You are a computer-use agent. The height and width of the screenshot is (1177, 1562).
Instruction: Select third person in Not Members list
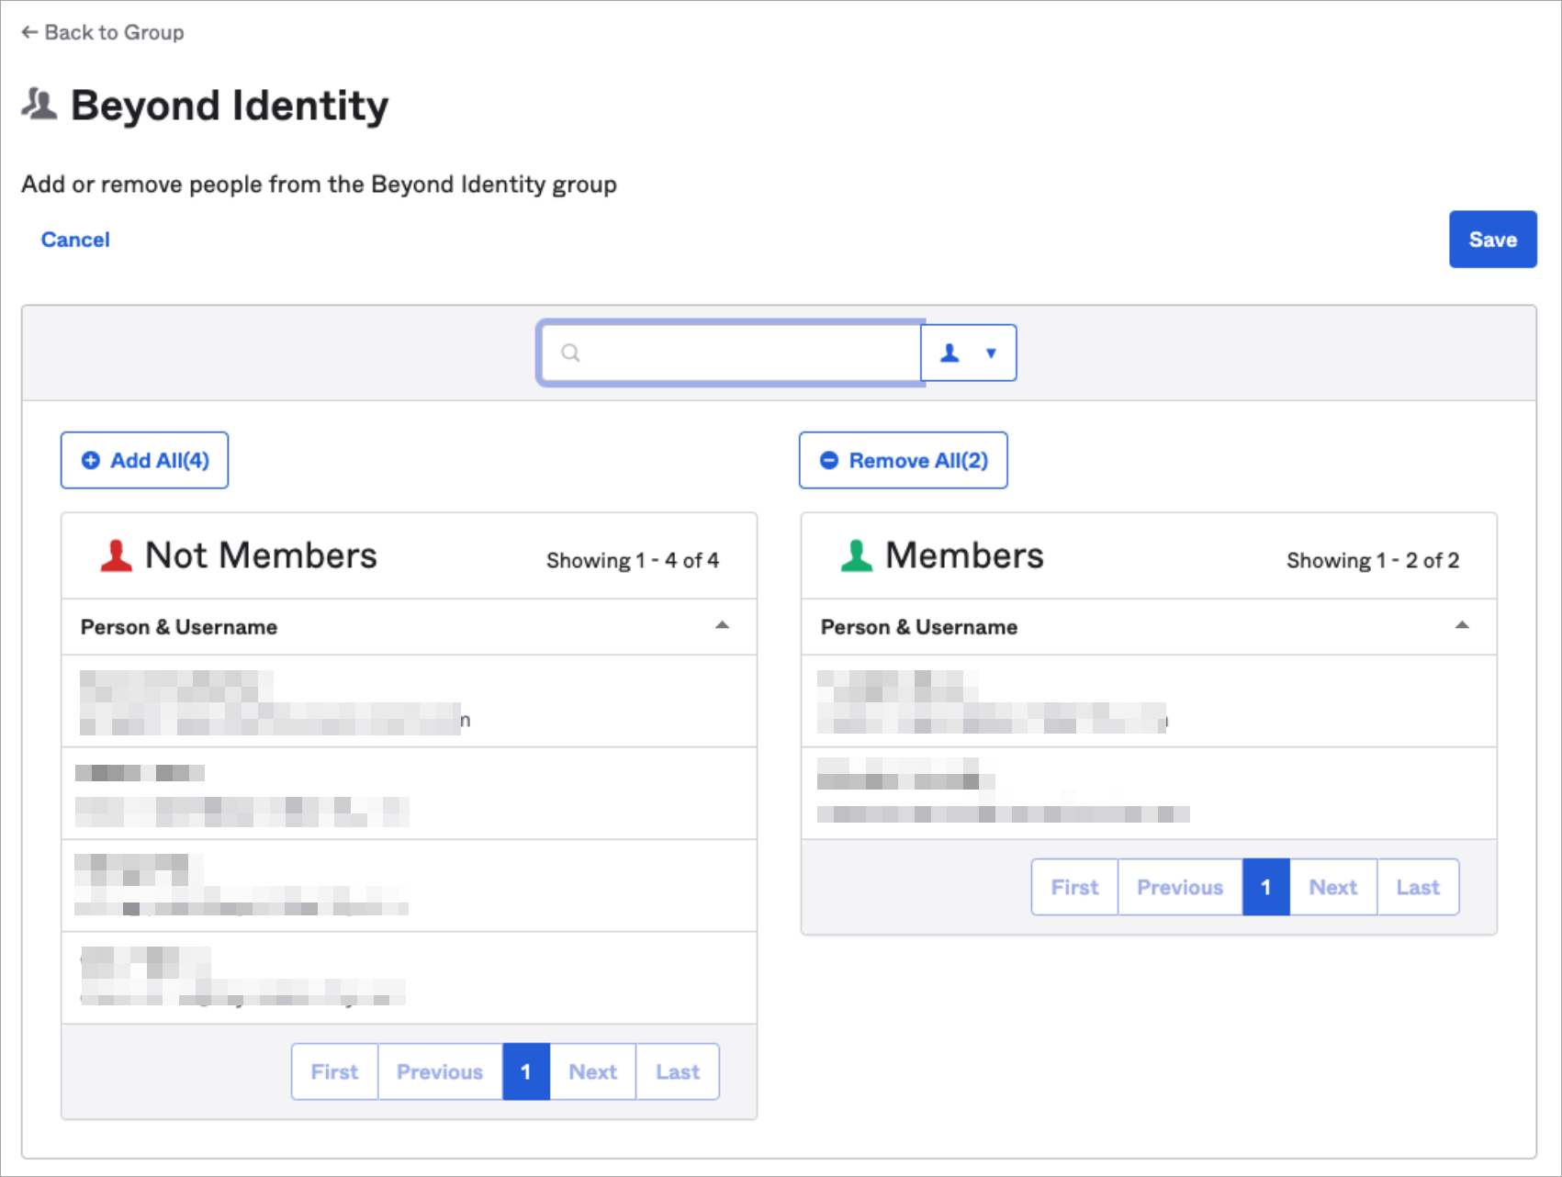(409, 886)
